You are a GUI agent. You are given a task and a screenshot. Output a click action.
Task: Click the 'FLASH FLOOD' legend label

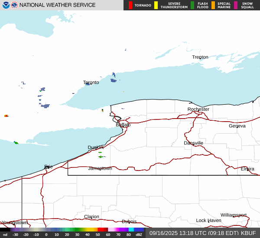point(203,5)
